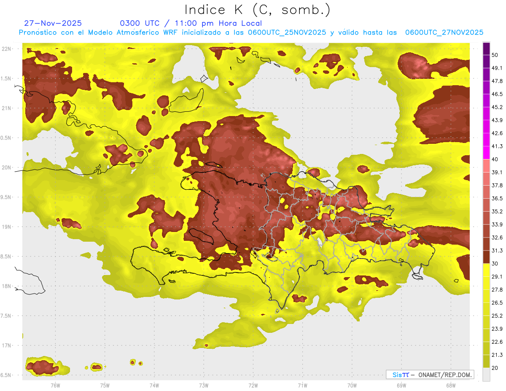Click the 19N latitude axis label
506x391 pixels.
(6, 227)
